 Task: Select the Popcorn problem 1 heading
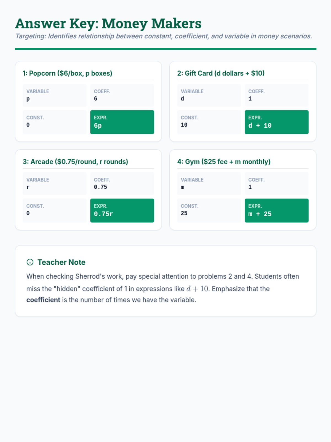(67, 73)
